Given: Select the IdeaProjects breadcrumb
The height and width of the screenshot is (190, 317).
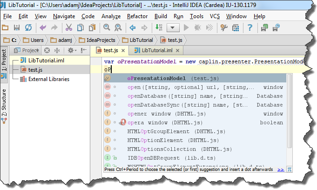Looking at the screenshot, I should [x=97, y=40].
